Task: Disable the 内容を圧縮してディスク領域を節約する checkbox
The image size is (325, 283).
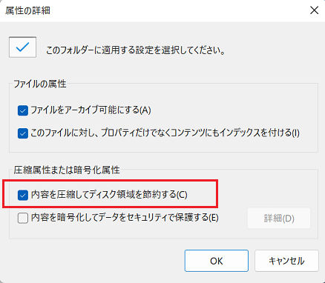Action: 23,196
